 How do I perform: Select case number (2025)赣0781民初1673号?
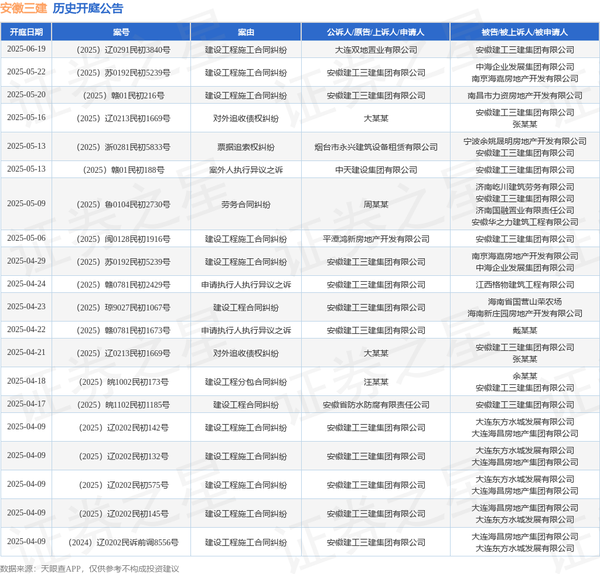click(x=123, y=330)
